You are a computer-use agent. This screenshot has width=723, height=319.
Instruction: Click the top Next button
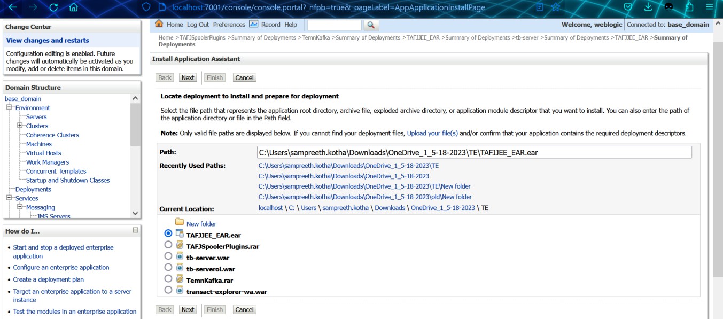[x=188, y=77]
